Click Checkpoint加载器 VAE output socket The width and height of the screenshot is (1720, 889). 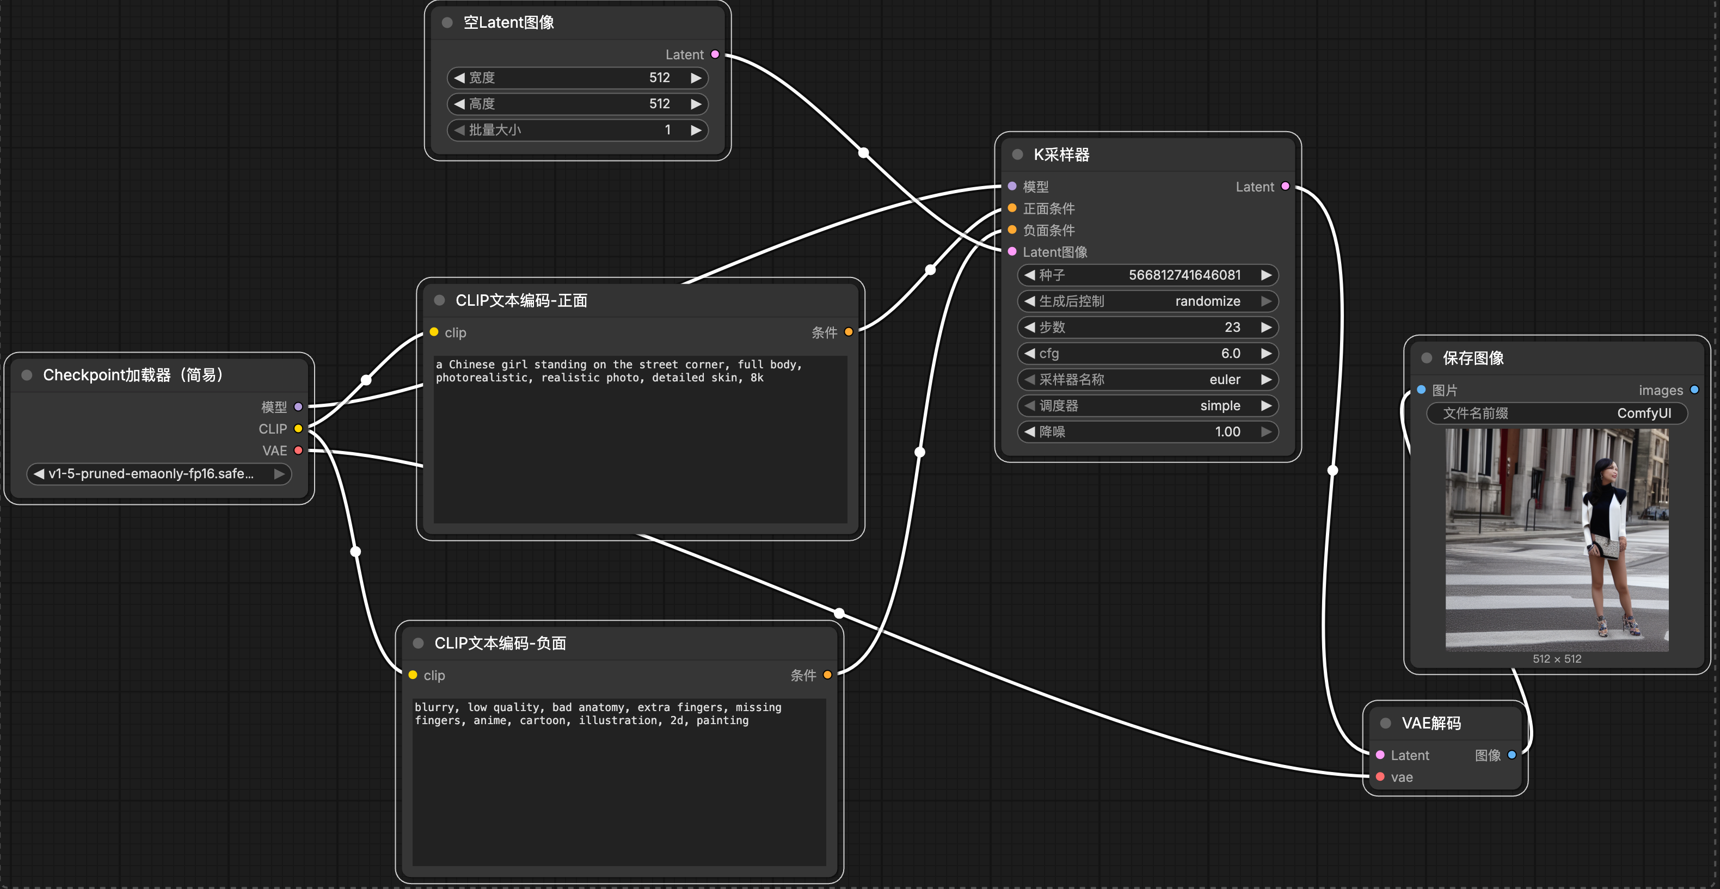coord(298,450)
